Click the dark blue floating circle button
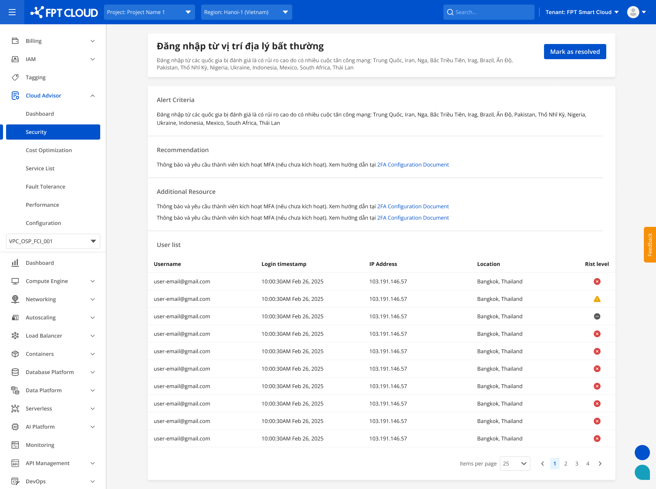Viewport: 656px width, 489px height. point(642,453)
